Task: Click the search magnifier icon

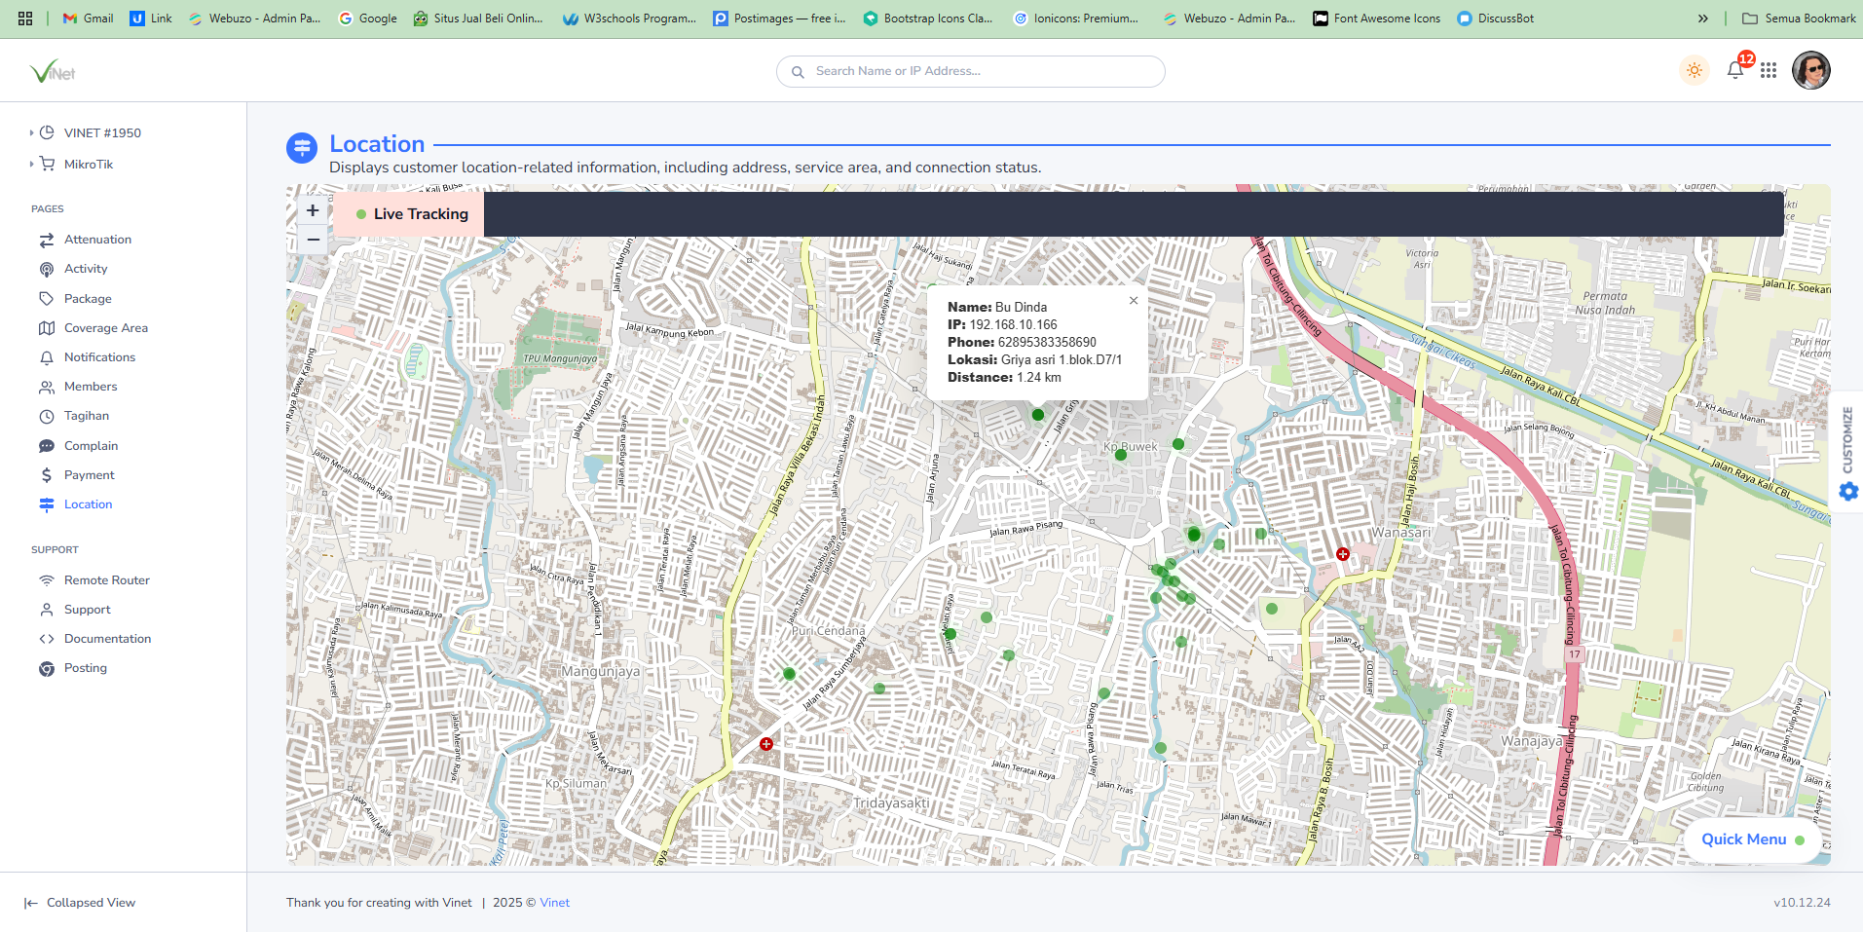Action: pyautogui.click(x=798, y=72)
